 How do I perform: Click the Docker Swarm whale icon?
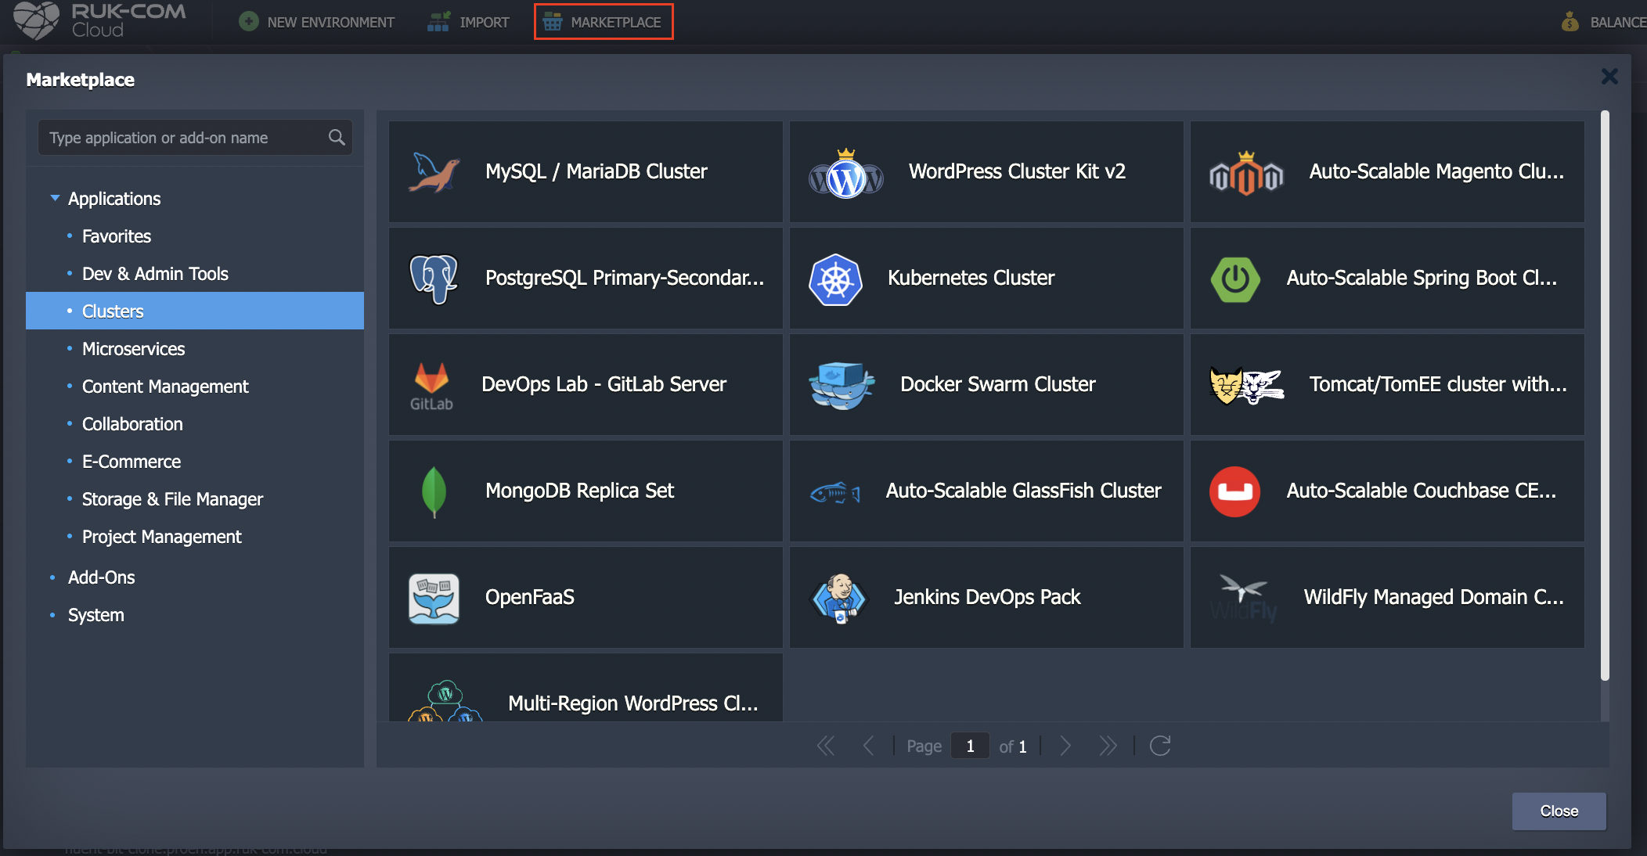(x=842, y=386)
